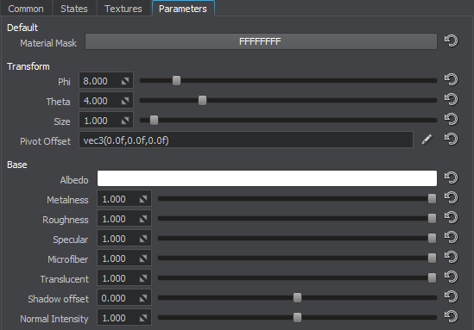Click the Base section heading
This screenshot has width=474, height=330.
coord(17,165)
